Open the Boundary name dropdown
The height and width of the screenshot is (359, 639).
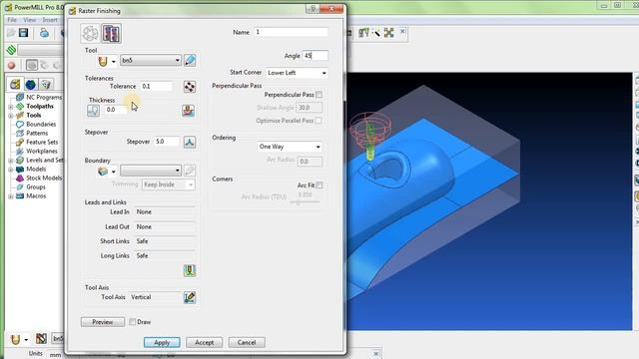[x=151, y=171]
